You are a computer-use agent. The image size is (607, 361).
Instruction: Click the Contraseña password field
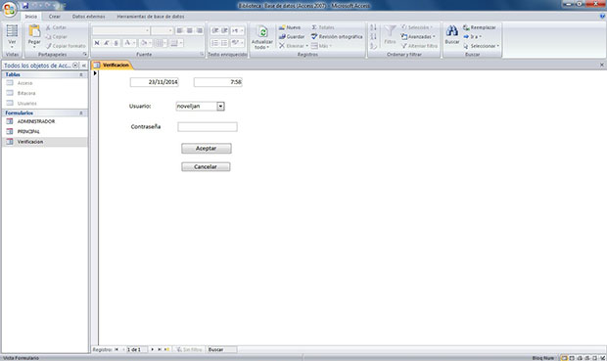[x=208, y=127]
